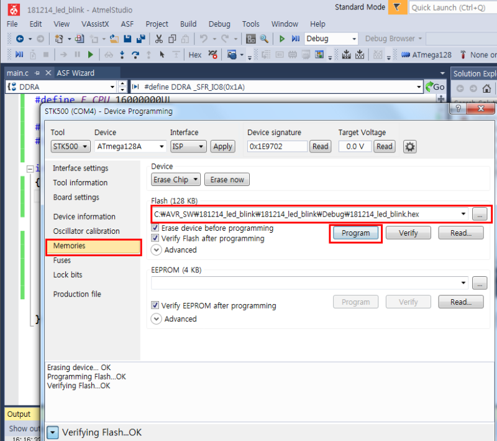Screen dimensions: 497x441
Task: Click the Step Over curved arrow icon
Action: (x=135, y=55)
